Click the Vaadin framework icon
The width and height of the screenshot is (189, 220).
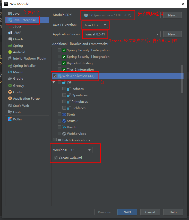(x=64, y=127)
